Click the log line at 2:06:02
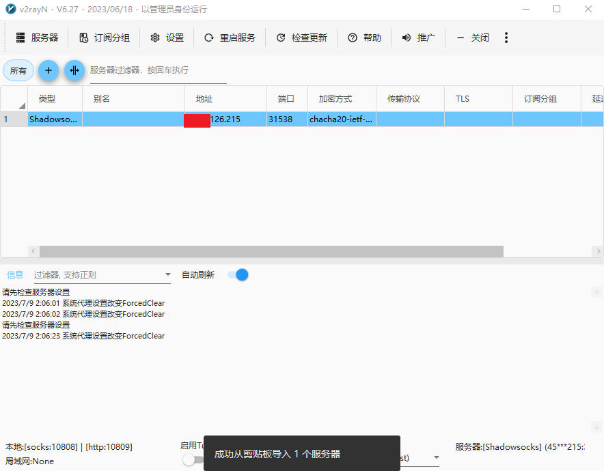 coord(83,314)
